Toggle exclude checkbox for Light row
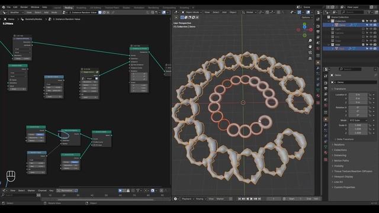The height and width of the screenshot is (213, 379). 363,29
